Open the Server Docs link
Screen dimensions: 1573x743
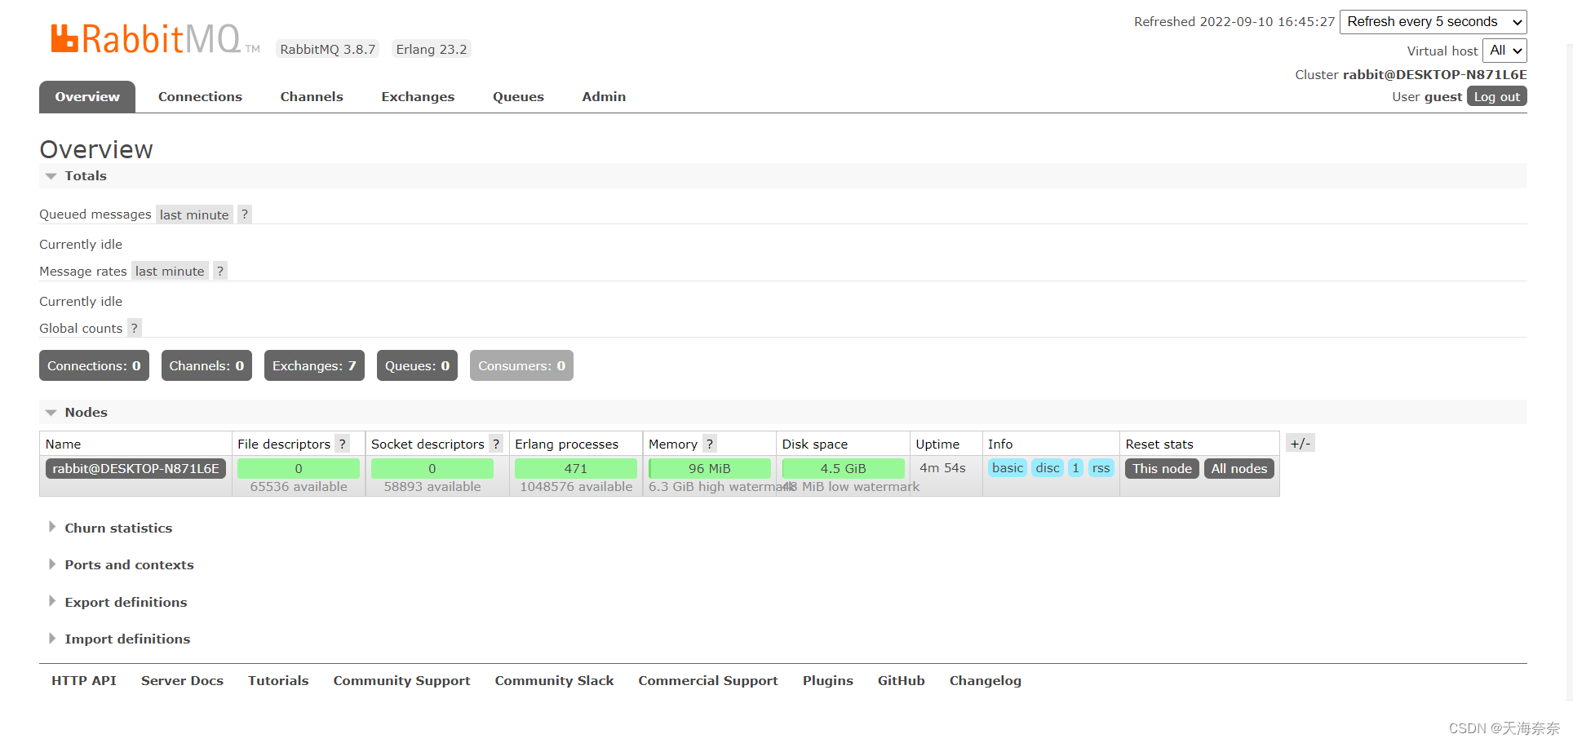[182, 680]
